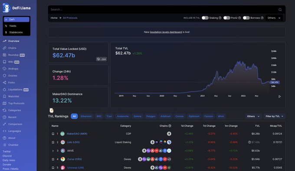Toggle Pool2 in TVL
The height and width of the screenshot is (171, 295).
click(x=227, y=18)
